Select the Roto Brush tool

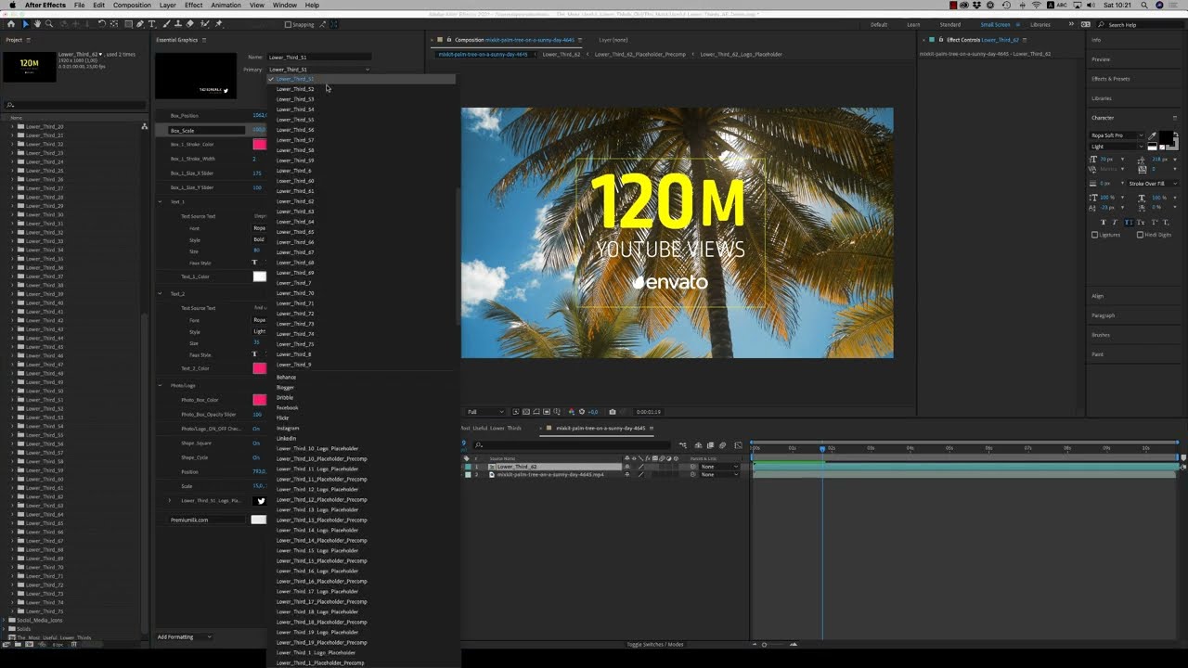[x=205, y=24]
